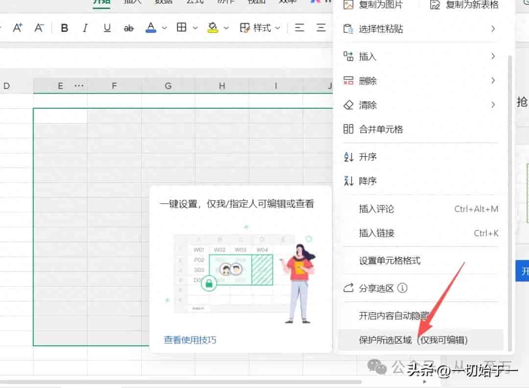Select 插入链接 menu entry
The image size is (529, 388).
pos(420,233)
